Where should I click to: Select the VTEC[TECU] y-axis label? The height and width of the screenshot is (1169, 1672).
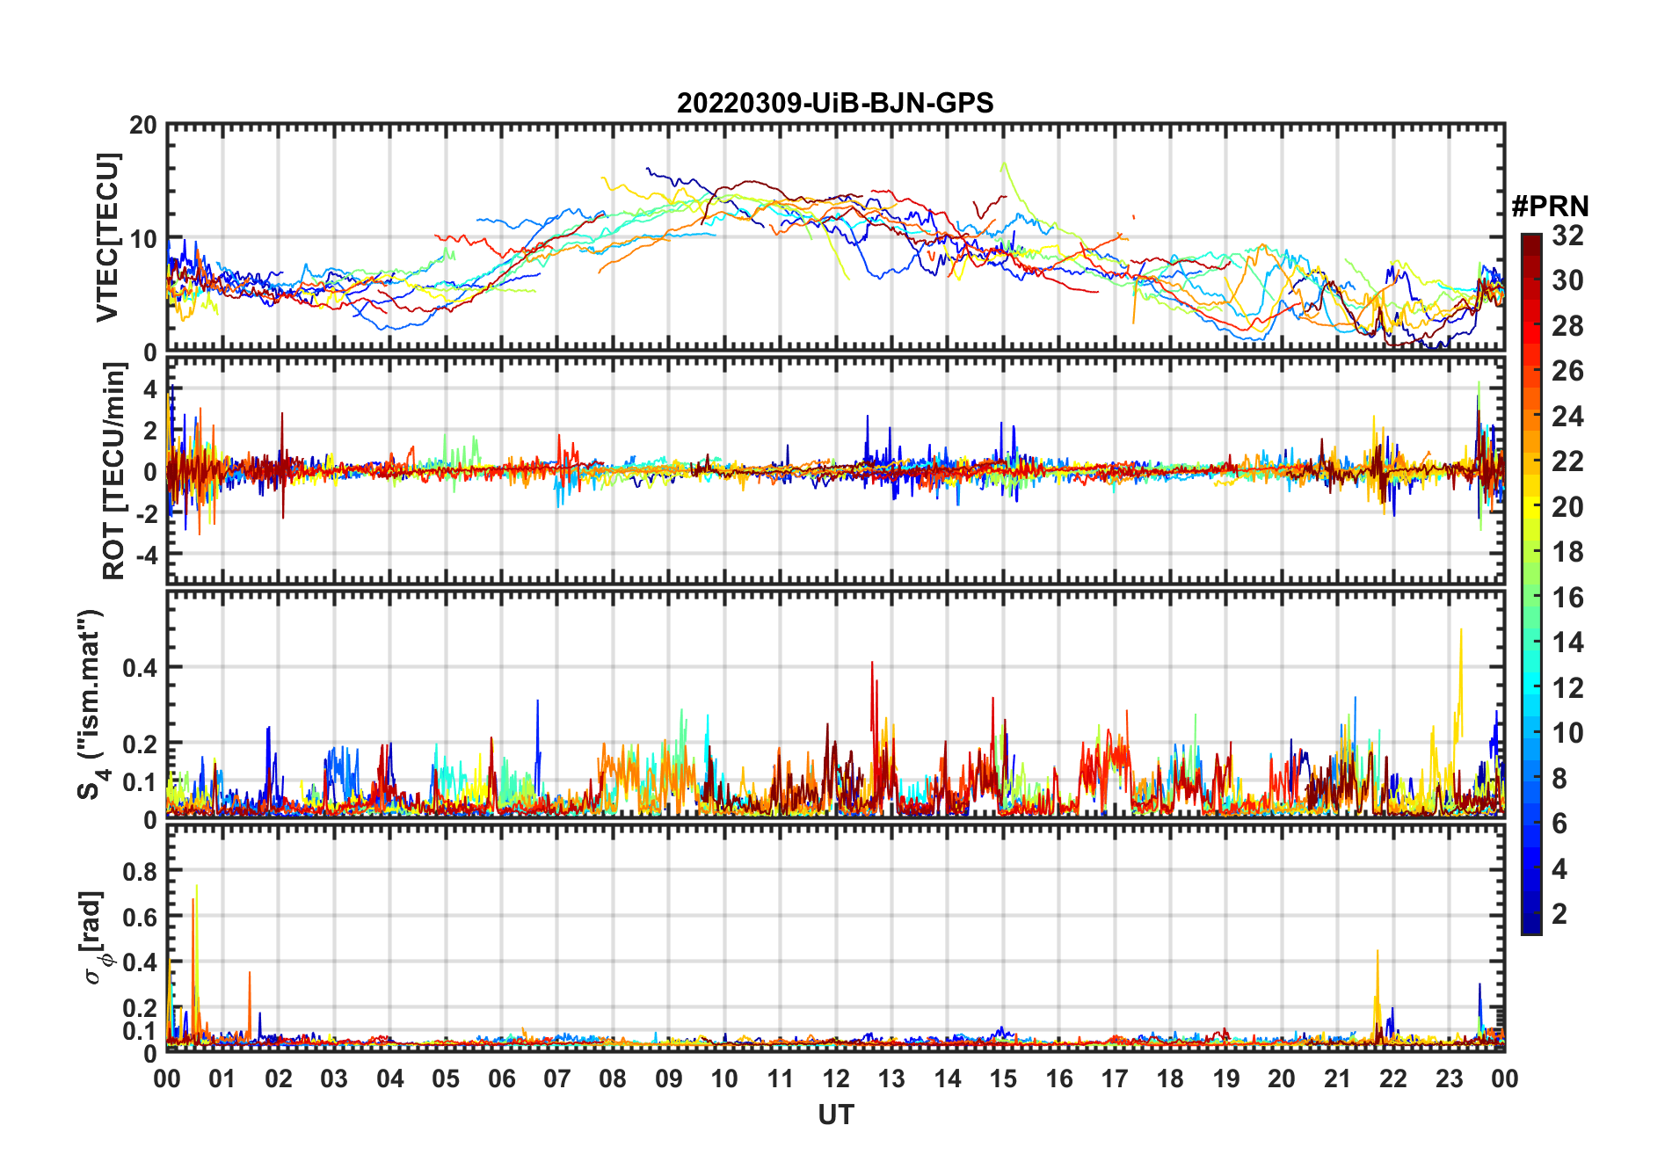[x=107, y=237]
